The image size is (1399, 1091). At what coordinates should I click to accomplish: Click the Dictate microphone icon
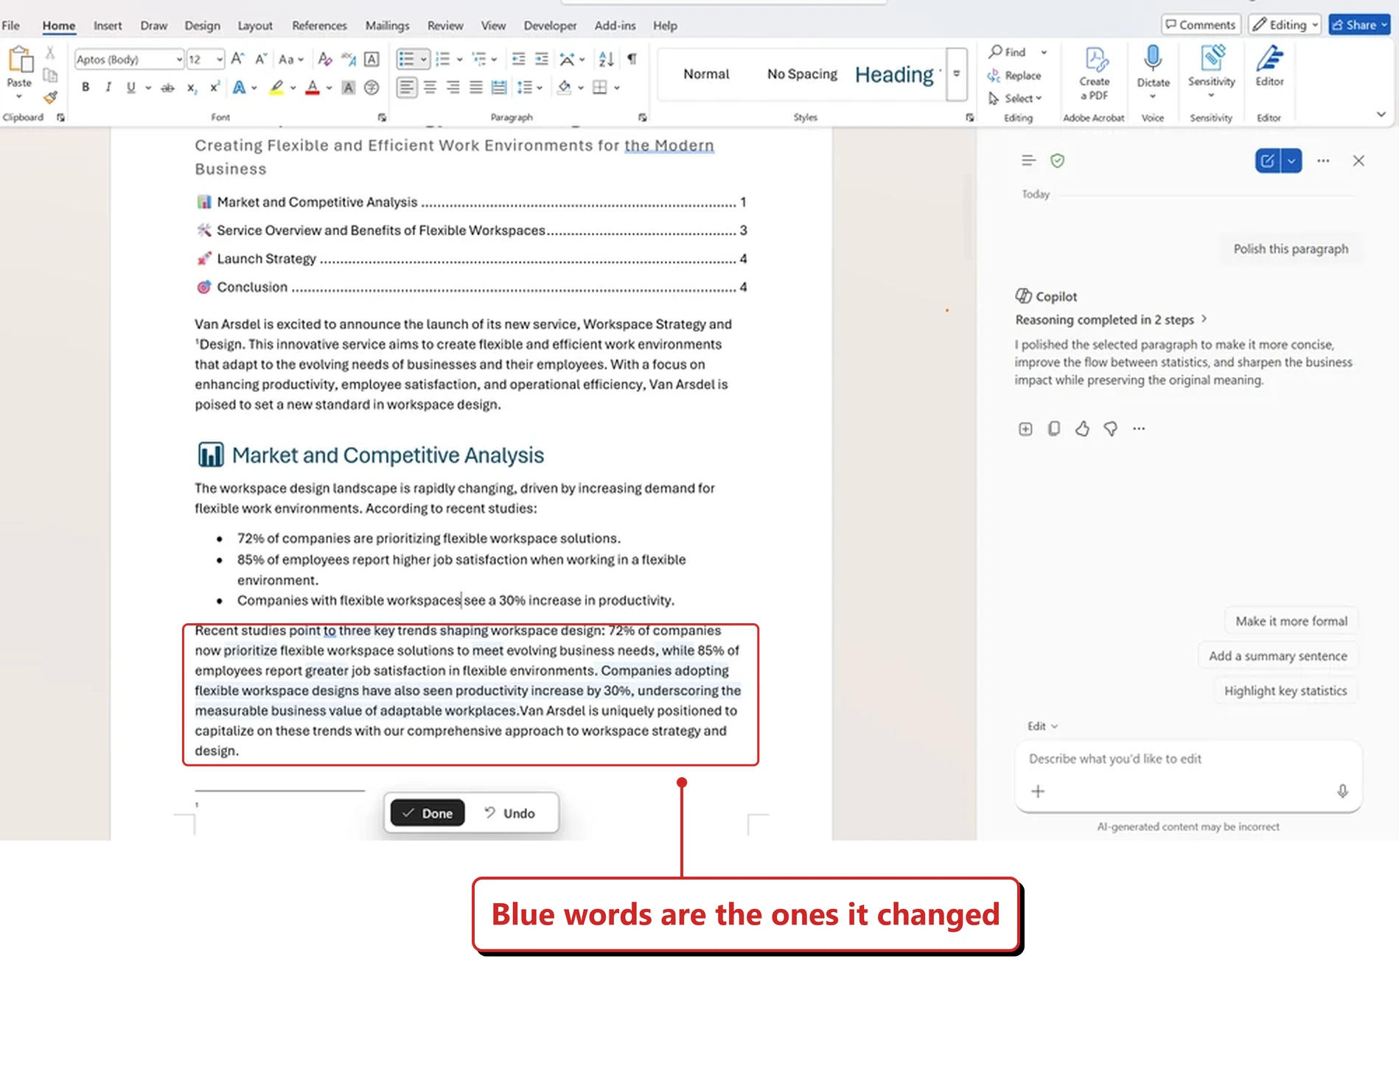1153,58
